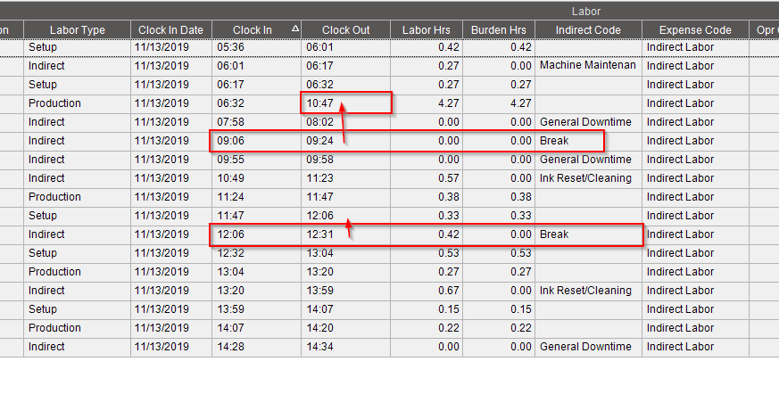Screen dimensions: 779x419
Task: Select the Labor band header
Action: pos(586,11)
